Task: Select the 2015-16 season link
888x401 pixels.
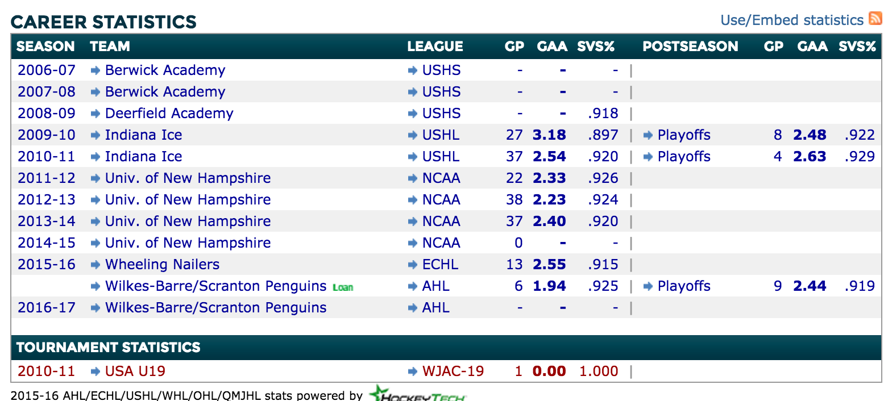Action: click(47, 264)
